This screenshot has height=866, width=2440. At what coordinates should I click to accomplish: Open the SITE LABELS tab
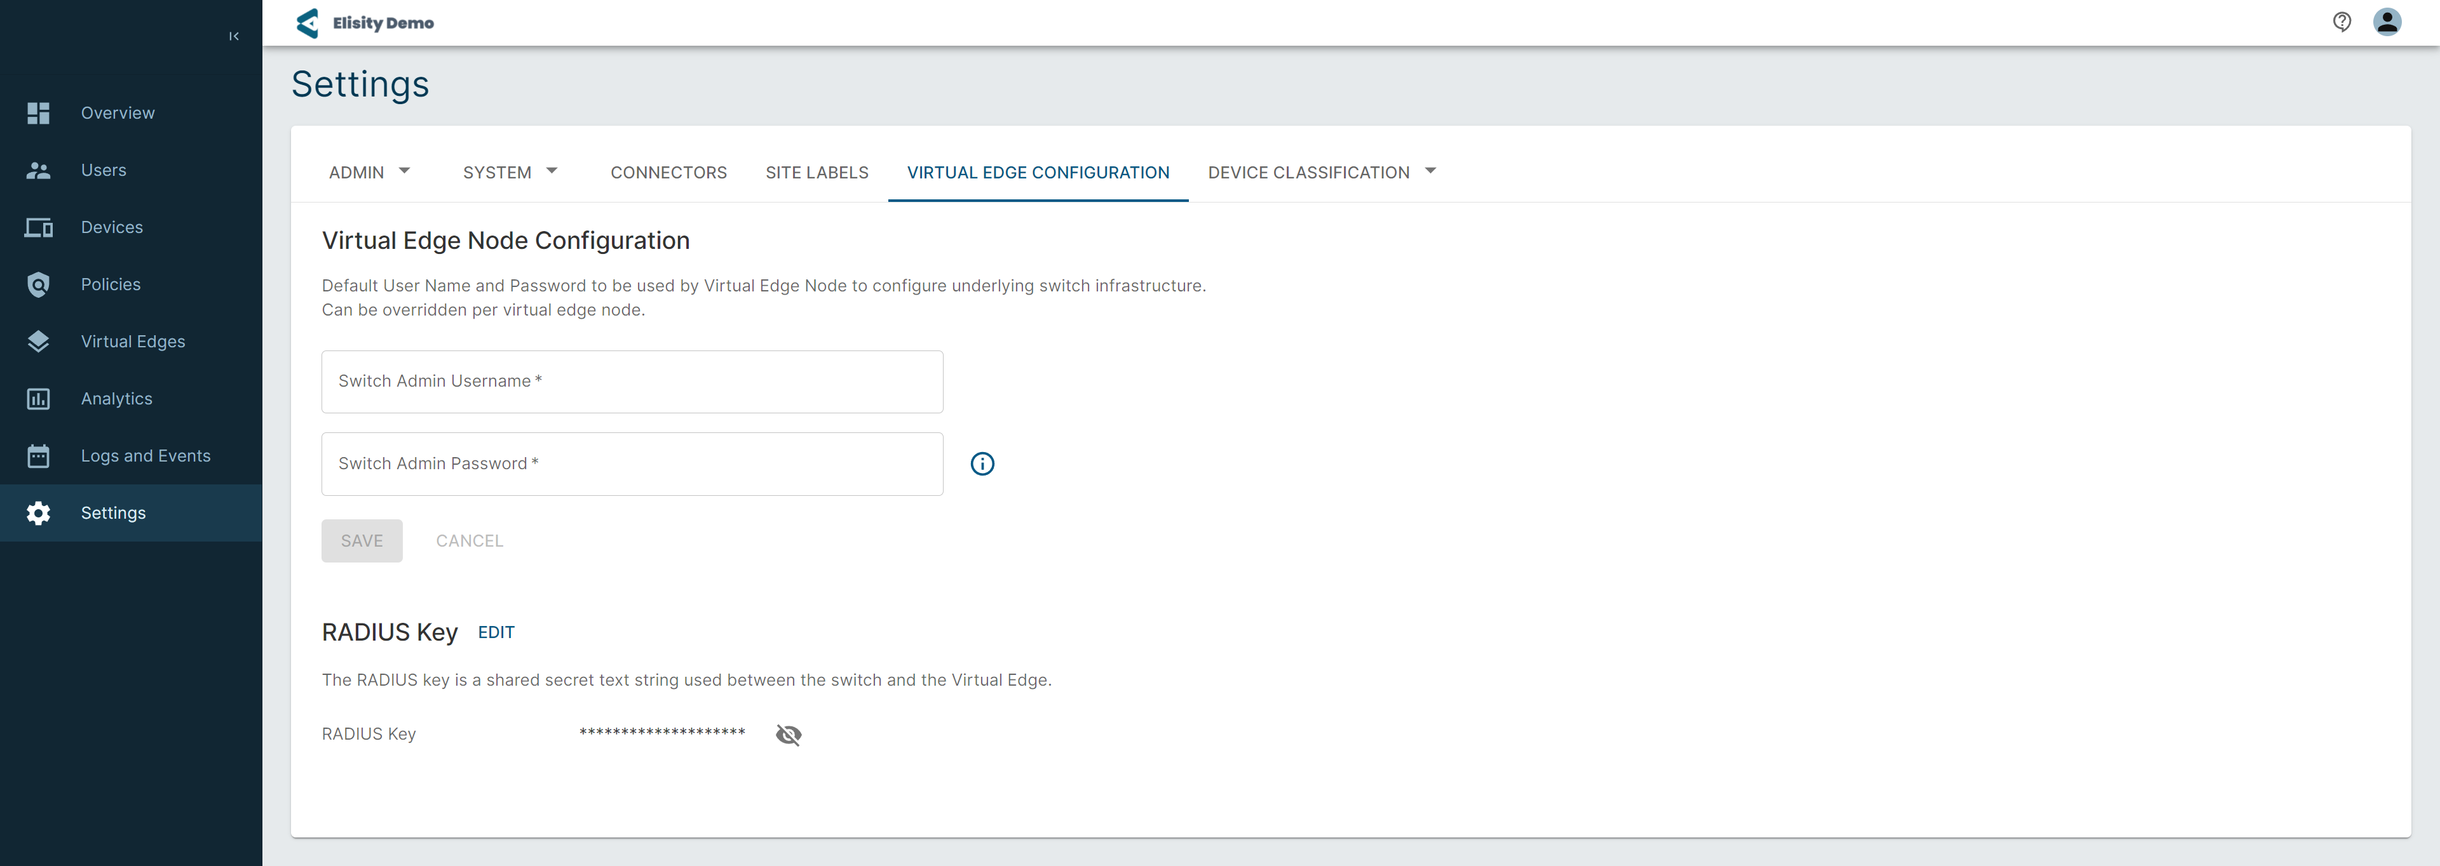pos(817,172)
